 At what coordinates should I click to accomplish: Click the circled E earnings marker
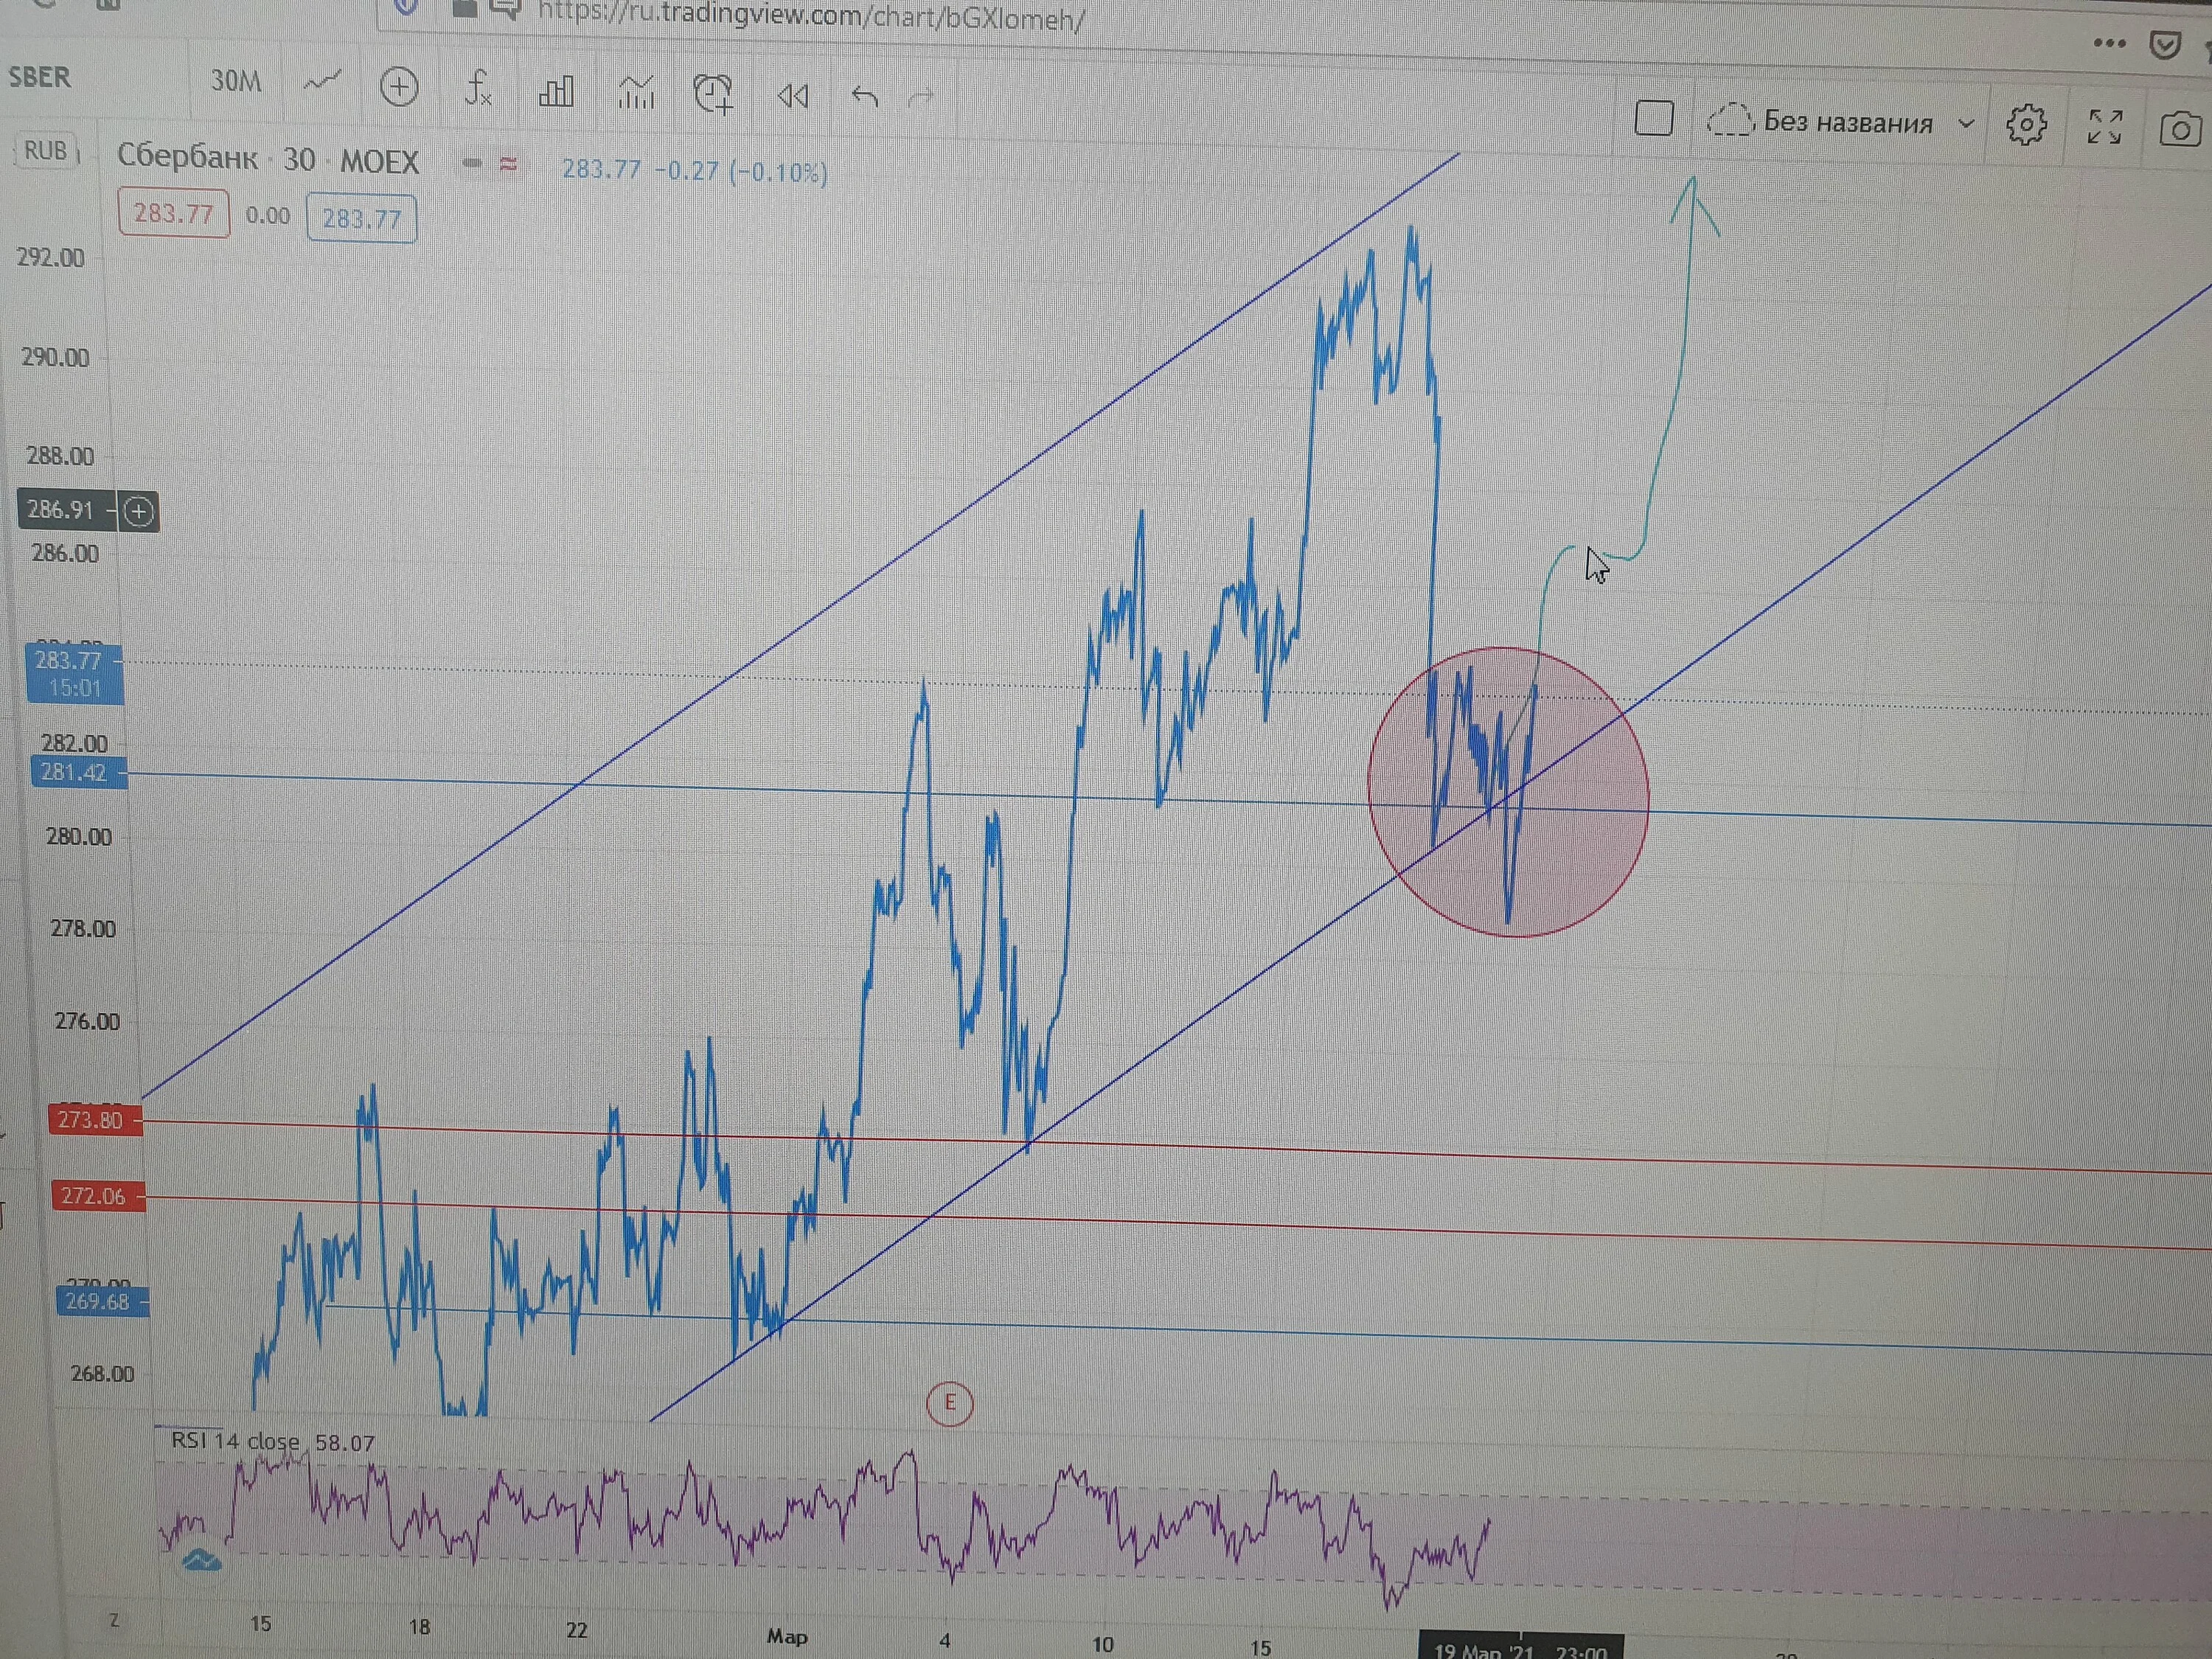(949, 1403)
